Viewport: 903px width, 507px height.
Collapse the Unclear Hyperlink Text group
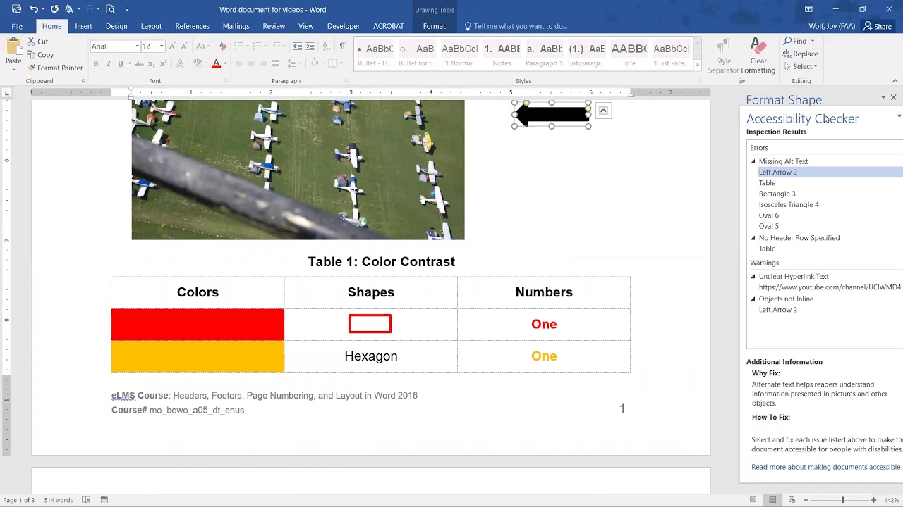pyautogui.click(x=753, y=277)
